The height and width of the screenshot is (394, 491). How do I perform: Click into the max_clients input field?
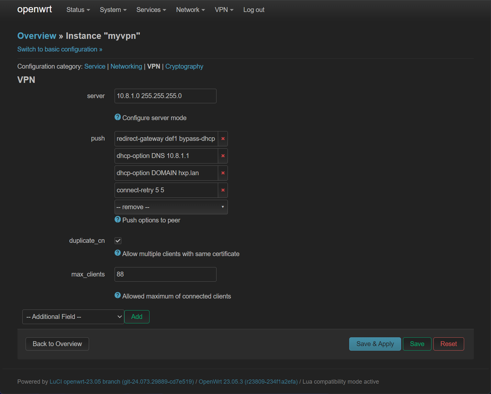pyautogui.click(x=165, y=274)
